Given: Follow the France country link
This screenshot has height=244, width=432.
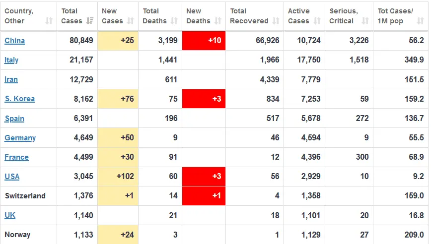Looking at the screenshot, I should (16, 157).
